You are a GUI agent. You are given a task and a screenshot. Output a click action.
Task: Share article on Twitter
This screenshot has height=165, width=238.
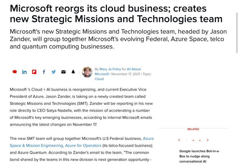click(54, 72)
